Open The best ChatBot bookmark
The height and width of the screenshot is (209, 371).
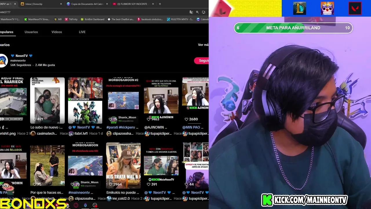[121, 19]
